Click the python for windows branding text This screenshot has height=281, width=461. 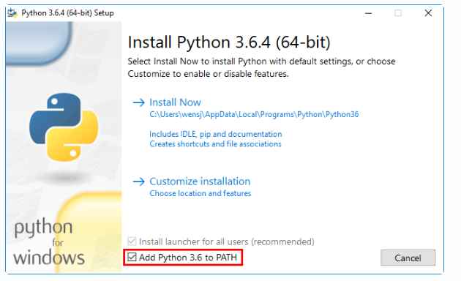click(49, 241)
